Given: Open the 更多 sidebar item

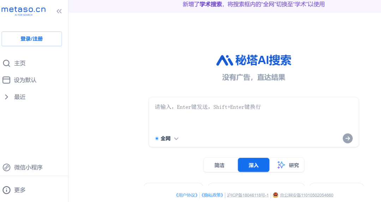Looking at the screenshot, I should pos(20,190).
